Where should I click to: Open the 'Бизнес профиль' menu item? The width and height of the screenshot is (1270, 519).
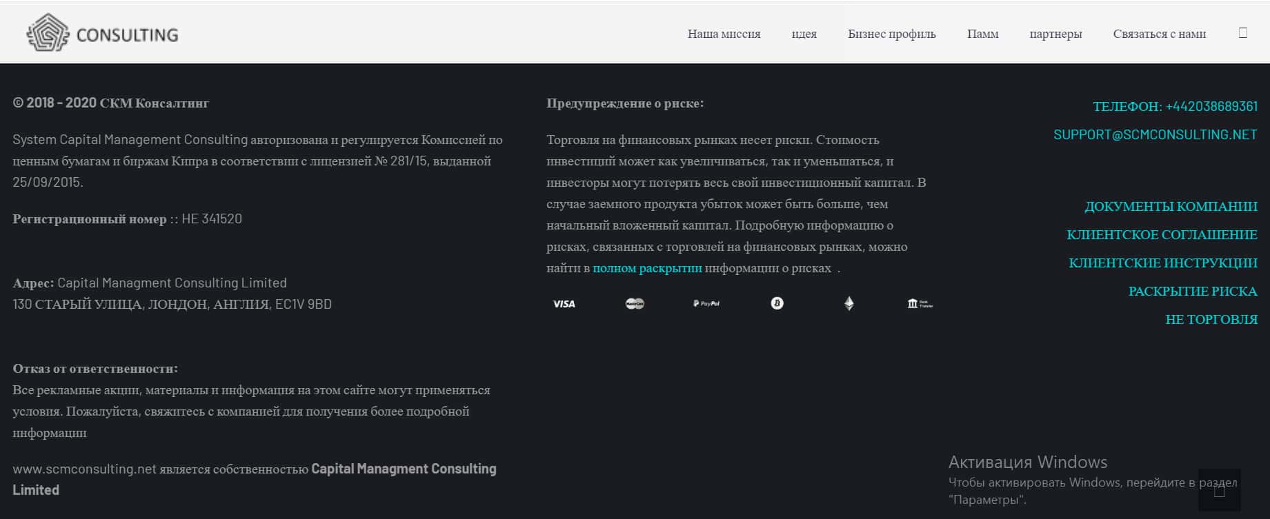[x=891, y=34]
